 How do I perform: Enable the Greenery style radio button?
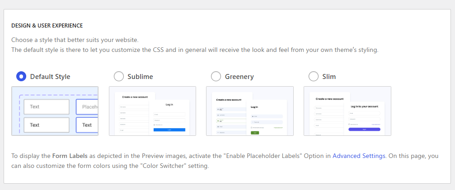click(216, 76)
